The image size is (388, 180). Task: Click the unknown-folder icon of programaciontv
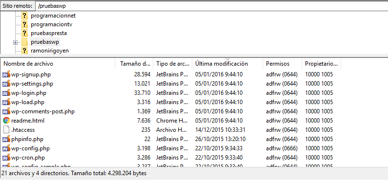(x=24, y=24)
